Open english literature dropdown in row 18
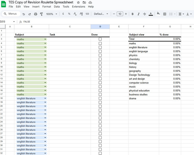194x155 pixels. (45, 98)
